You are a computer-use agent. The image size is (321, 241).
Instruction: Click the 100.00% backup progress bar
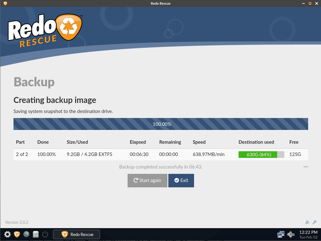pyautogui.click(x=161, y=124)
